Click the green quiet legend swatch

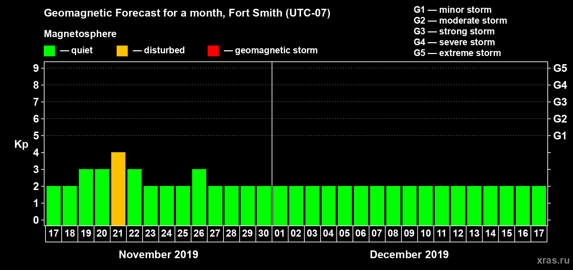click(49, 51)
